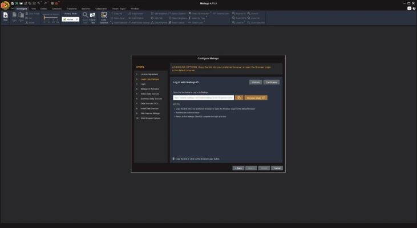Screen dimensions: 417x228
Task: Open the Collections ribbon tab
Action: [x=56, y=9]
